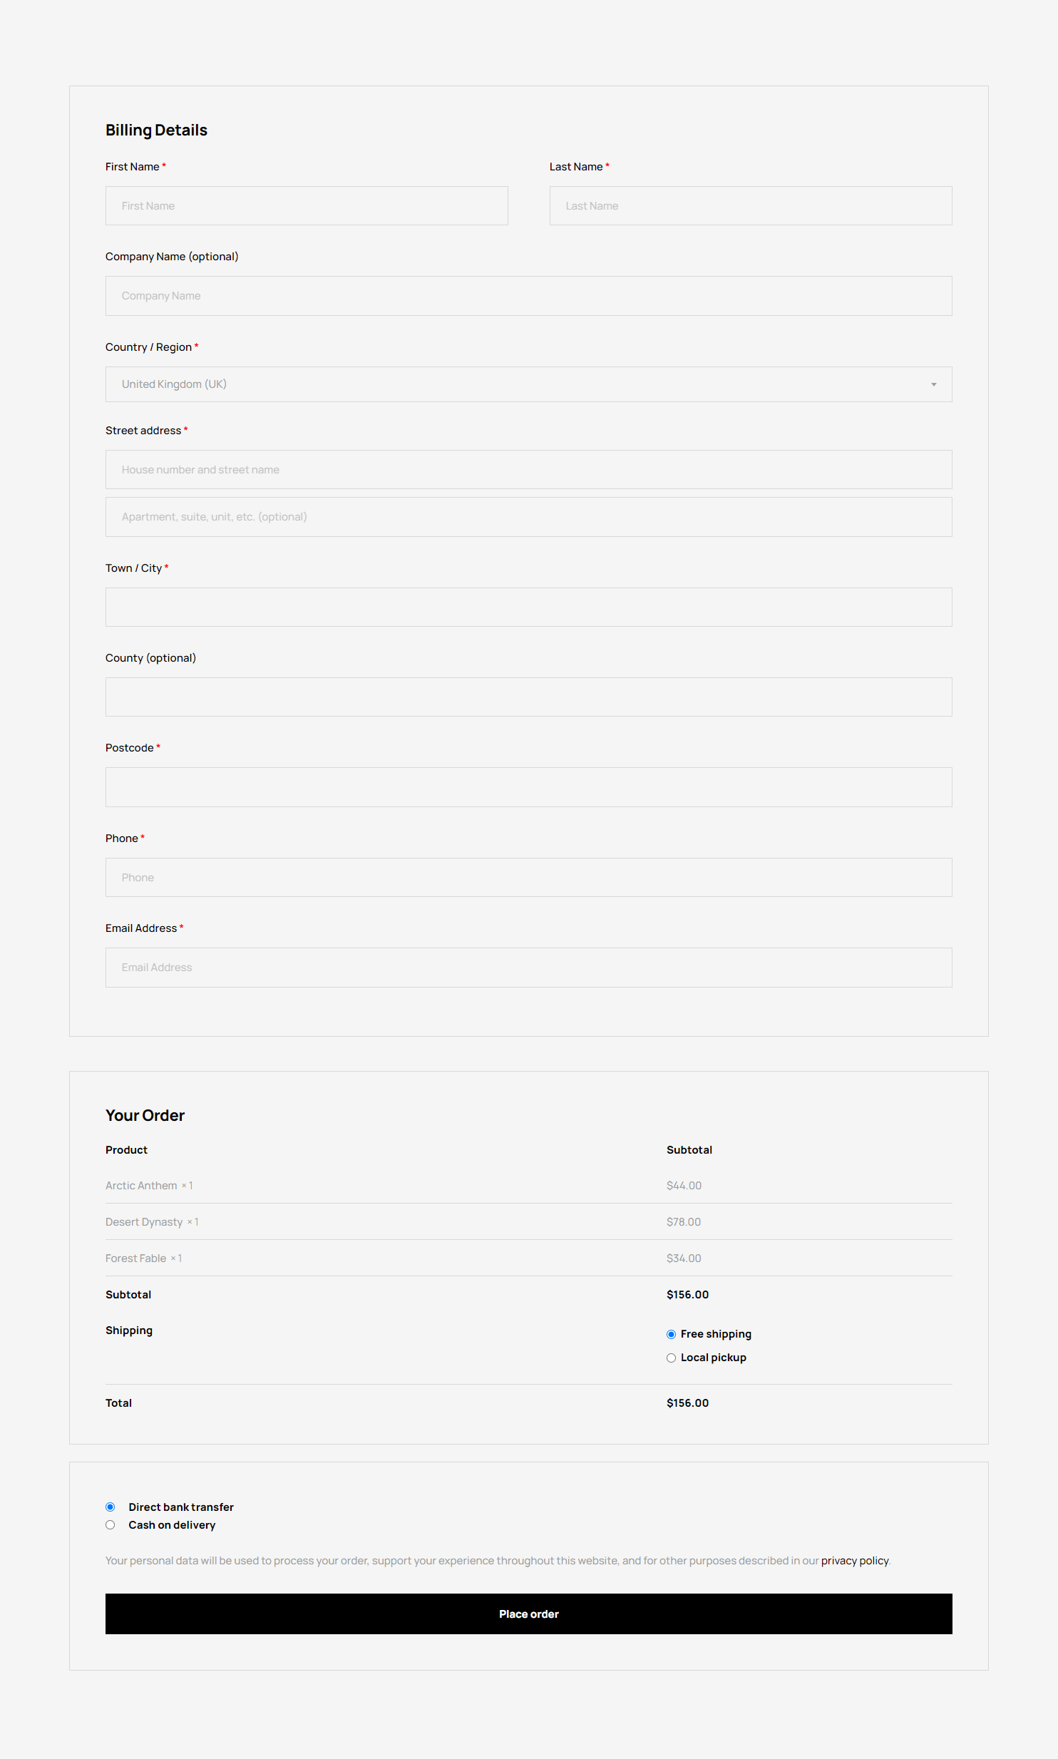
Task: Click the Place order button
Action: pos(528,1614)
